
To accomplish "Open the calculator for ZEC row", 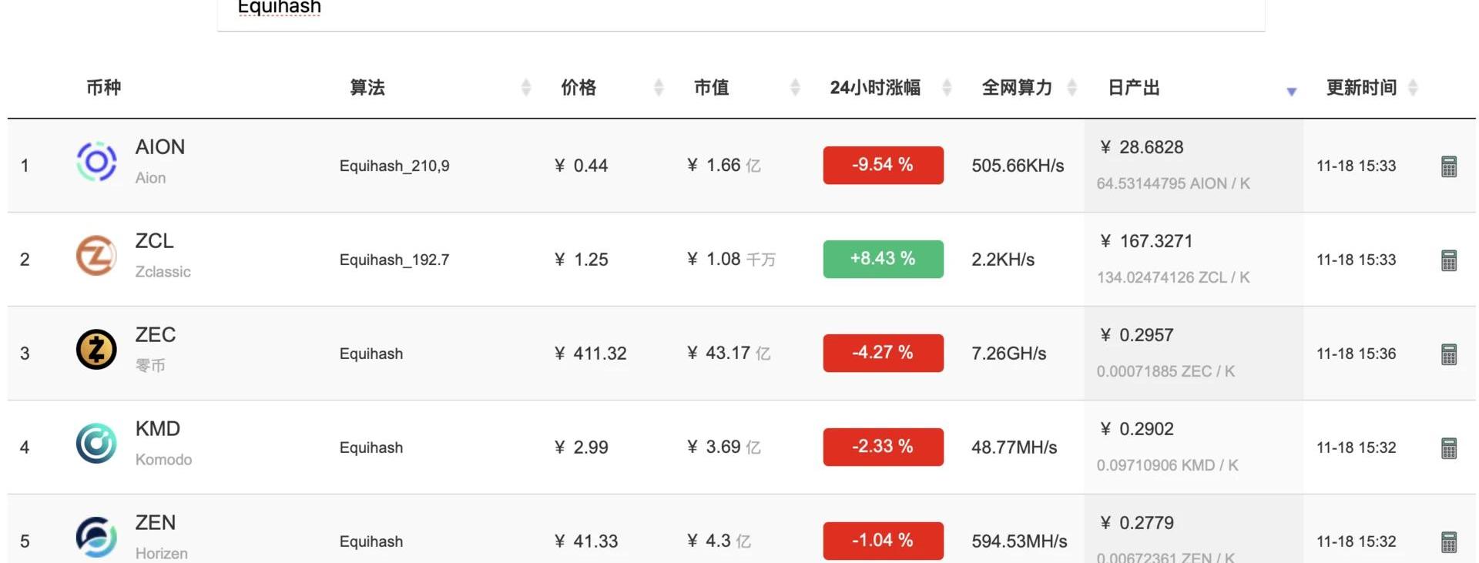I will 1448,354.
